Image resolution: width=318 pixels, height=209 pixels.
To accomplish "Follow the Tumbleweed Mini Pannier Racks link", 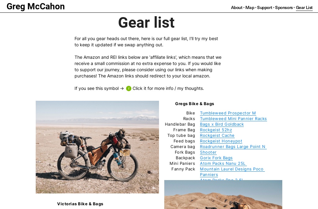I will pos(234,118).
